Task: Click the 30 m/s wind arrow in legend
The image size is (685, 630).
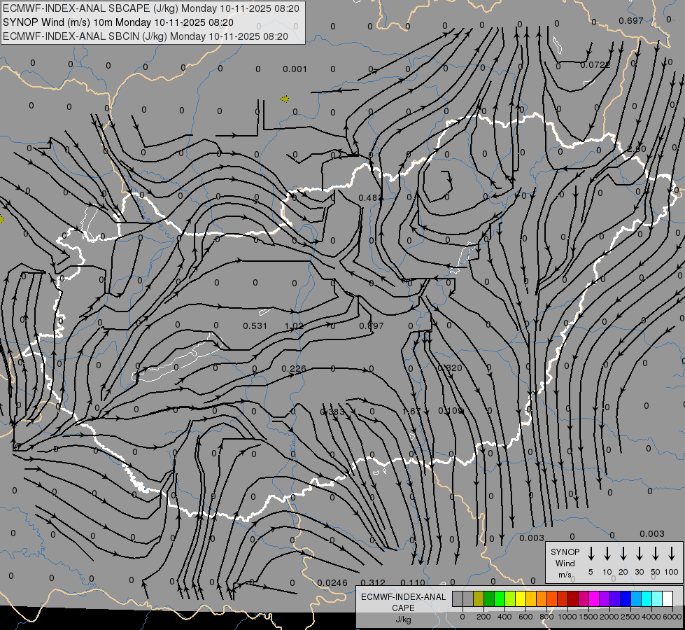Action: point(639,554)
